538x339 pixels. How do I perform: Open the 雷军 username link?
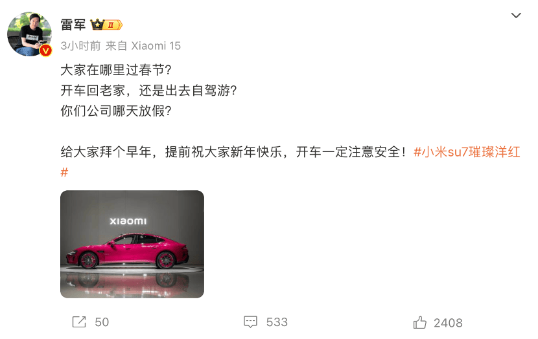[x=73, y=25]
